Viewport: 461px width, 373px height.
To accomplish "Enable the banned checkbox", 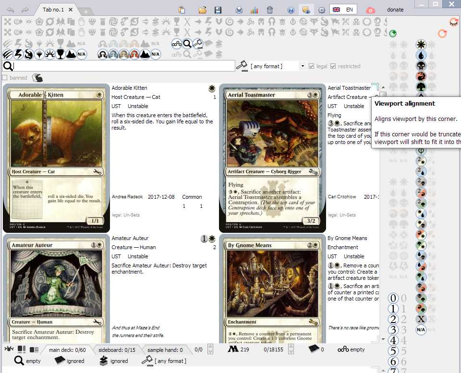I will coord(5,78).
